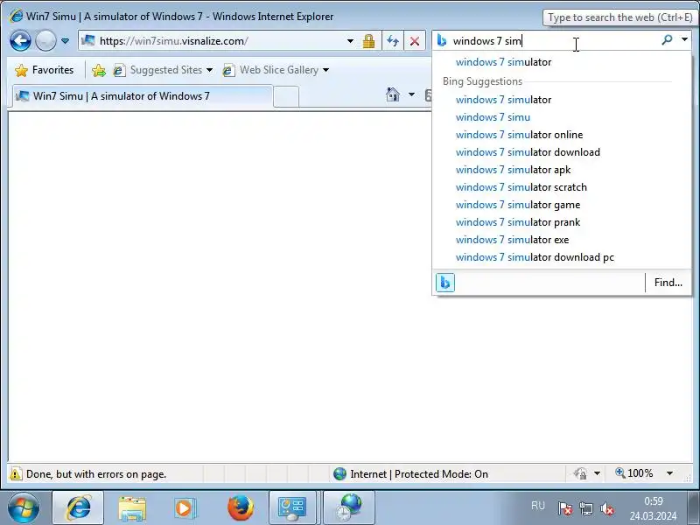Launch Windows Media Player from taskbar
The width and height of the screenshot is (700, 525).
(x=184, y=508)
